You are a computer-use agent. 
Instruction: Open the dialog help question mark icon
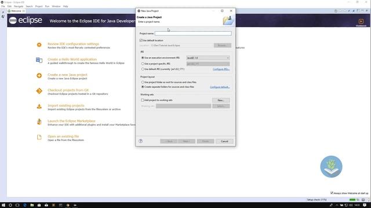click(x=140, y=141)
